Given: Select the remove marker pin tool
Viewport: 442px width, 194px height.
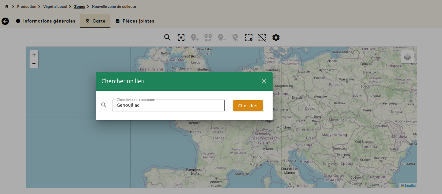Looking at the screenshot, I should pyautogui.click(x=222, y=38).
